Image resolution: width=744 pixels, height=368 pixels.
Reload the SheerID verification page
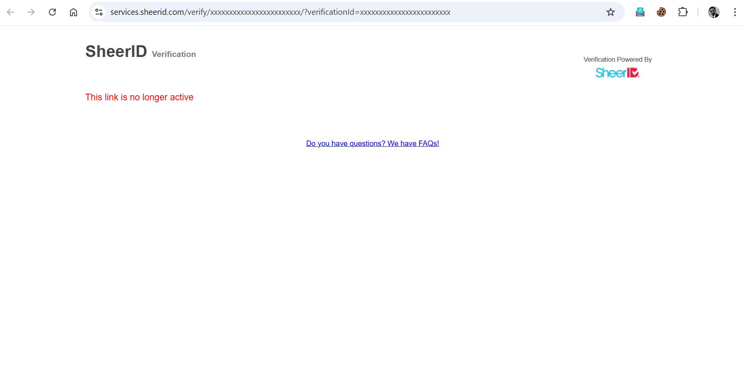pyautogui.click(x=52, y=12)
